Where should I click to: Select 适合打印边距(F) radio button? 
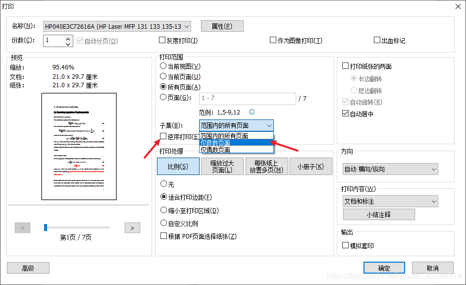coord(163,197)
